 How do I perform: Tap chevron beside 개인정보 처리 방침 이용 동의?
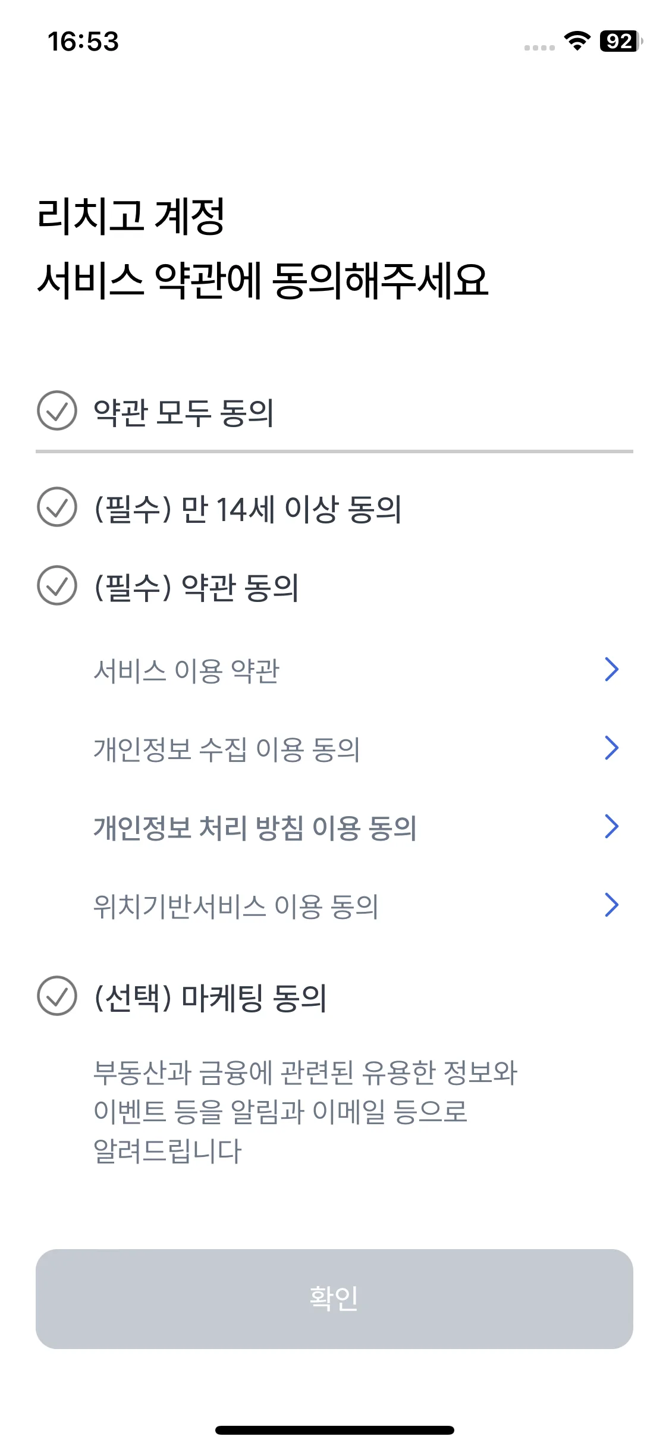click(612, 826)
